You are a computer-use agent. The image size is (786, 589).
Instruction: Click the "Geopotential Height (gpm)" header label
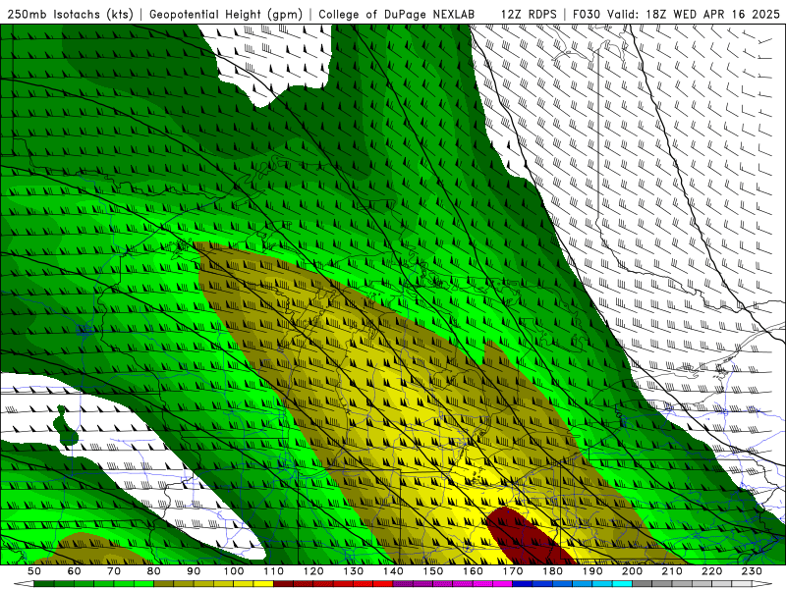pyautogui.click(x=226, y=15)
